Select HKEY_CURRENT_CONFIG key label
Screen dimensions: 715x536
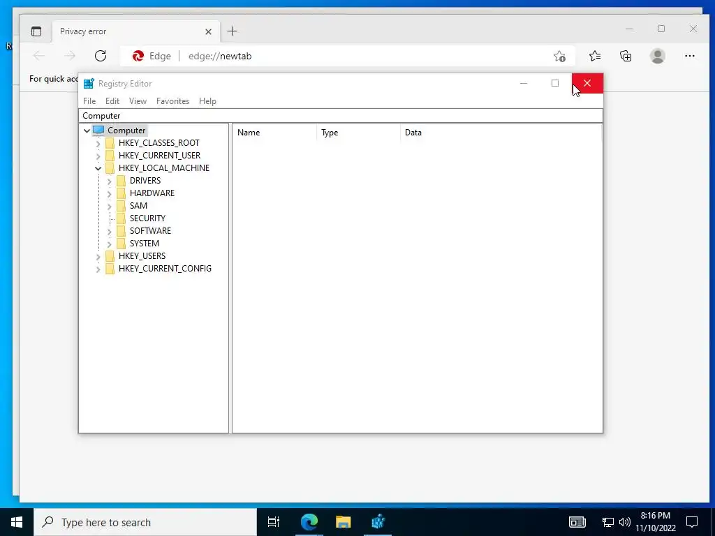tap(165, 269)
